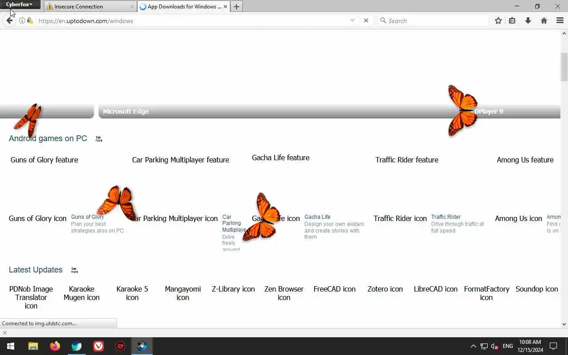Open the Latest Updates heading link
The height and width of the screenshot is (355, 568).
click(35, 270)
